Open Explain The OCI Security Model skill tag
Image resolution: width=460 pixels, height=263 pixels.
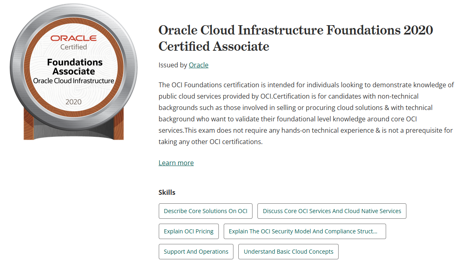pos(305,231)
